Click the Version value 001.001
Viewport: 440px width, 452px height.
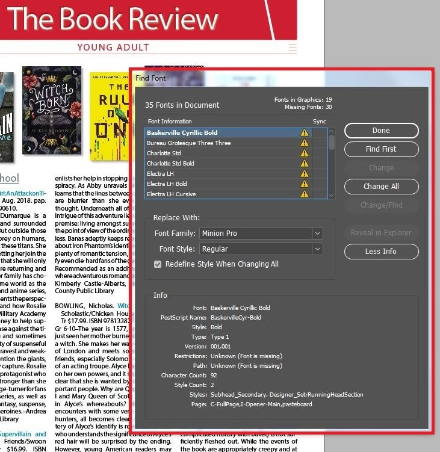point(220,347)
